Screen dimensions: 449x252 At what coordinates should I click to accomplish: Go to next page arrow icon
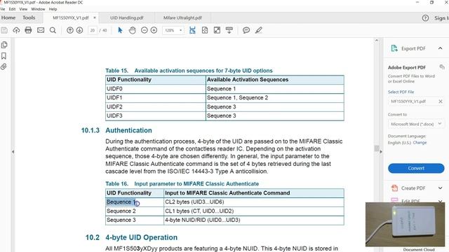point(79,30)
